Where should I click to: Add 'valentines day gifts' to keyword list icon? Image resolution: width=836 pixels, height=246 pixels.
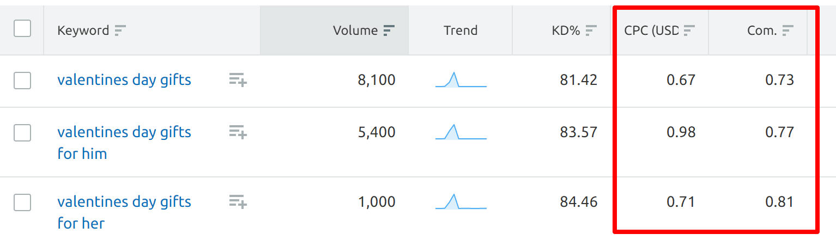pos(238,80)
